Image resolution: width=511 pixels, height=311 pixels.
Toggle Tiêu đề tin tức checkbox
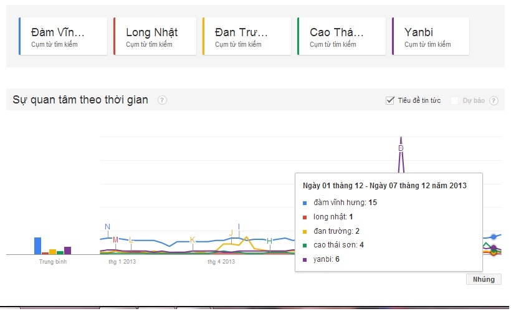click(x=391, y=100)
